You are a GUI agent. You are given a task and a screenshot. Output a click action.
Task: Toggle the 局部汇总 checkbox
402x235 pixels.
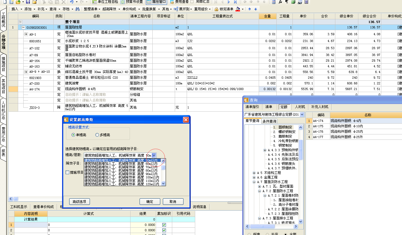point(192,2)
